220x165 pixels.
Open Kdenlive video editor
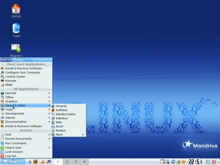pyautogui.click(x=62, y=118)
